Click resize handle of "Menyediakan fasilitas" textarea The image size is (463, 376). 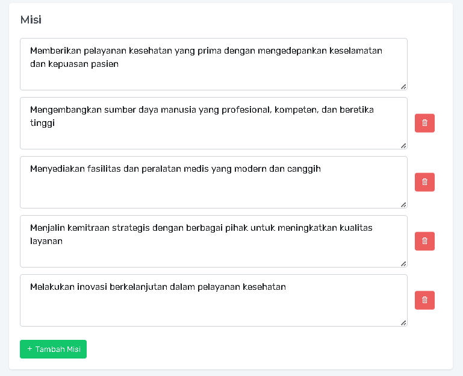click(403, 204)
